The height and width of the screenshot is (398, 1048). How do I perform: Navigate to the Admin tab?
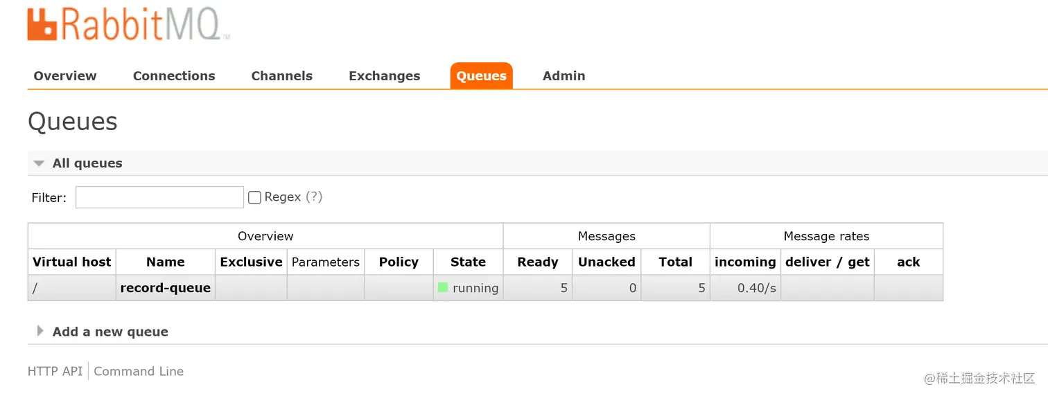pos(564,76)
